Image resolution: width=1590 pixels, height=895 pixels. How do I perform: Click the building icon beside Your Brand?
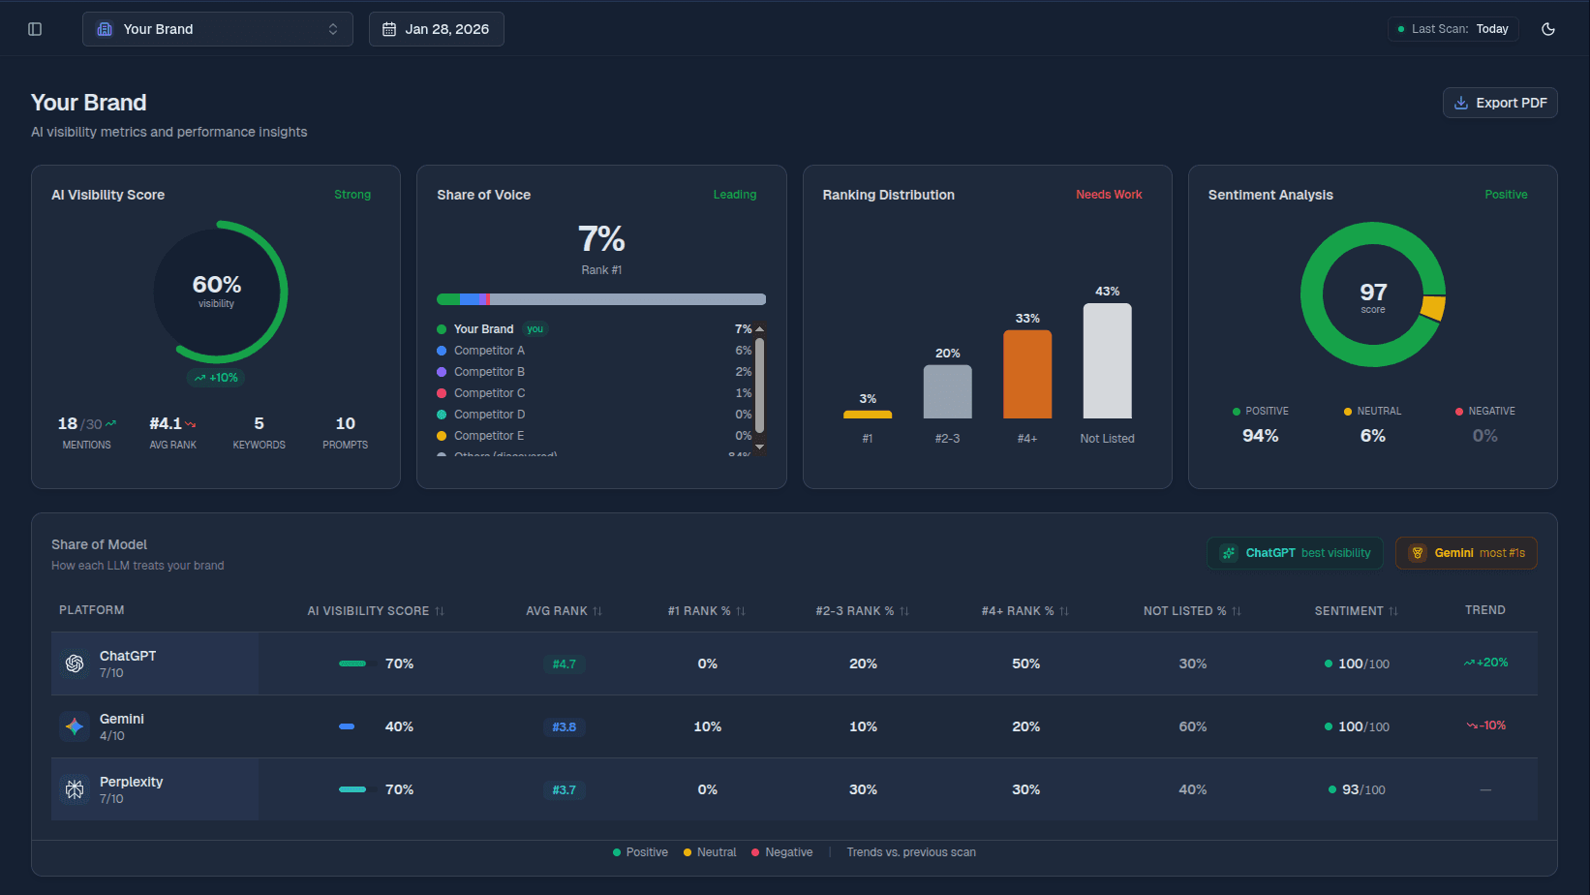(x=105, y=29)
